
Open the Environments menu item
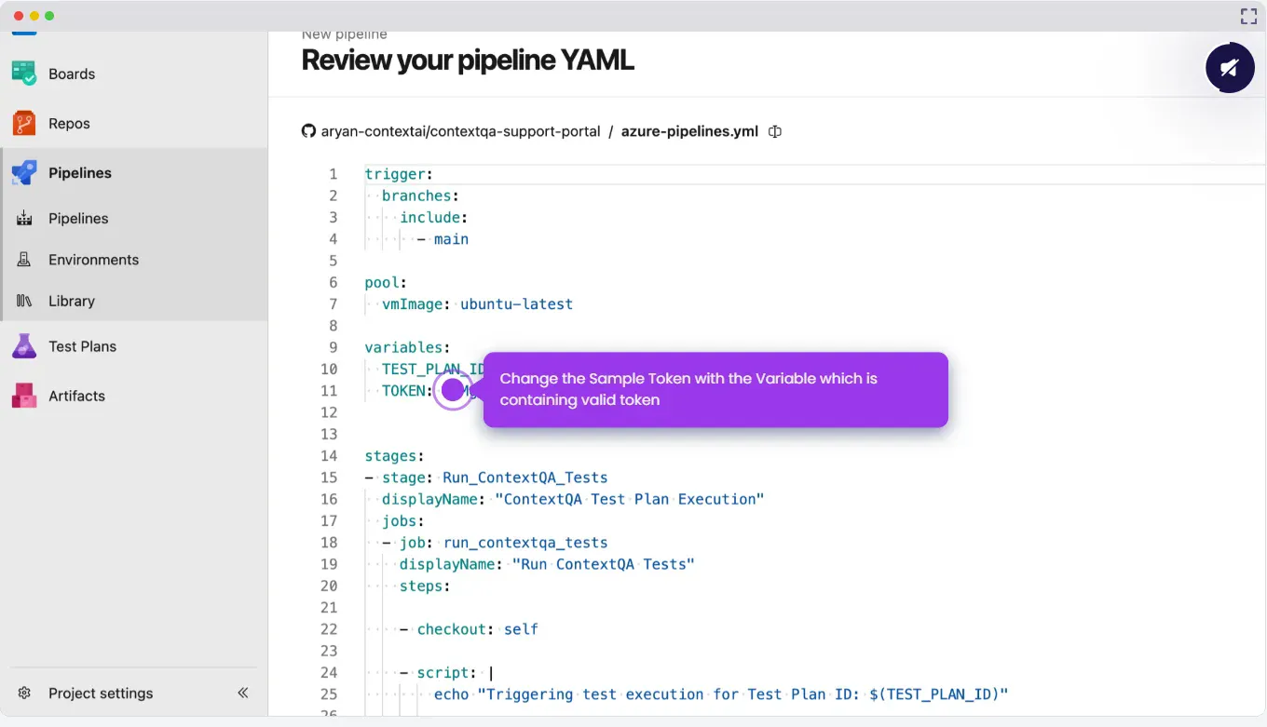click(93, 260)
